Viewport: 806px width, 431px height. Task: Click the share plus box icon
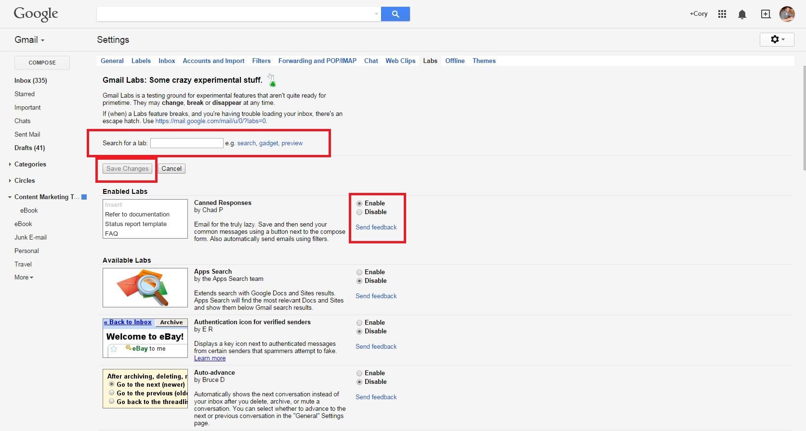pos(766,14)
